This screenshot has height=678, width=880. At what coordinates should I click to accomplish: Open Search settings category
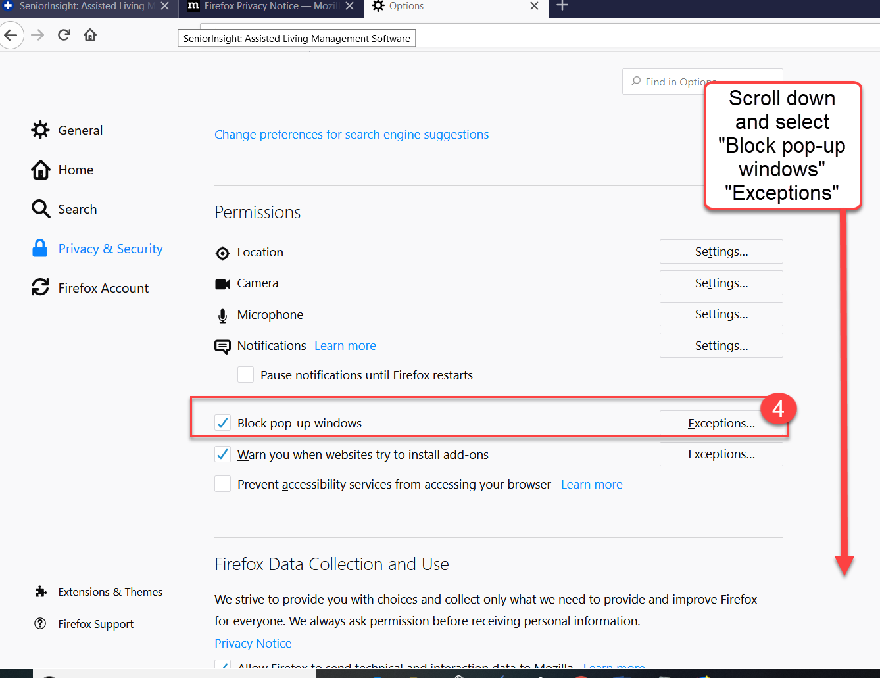click(x=77, y=209)
